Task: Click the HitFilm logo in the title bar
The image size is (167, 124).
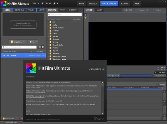Action: (x=4, y=4)
